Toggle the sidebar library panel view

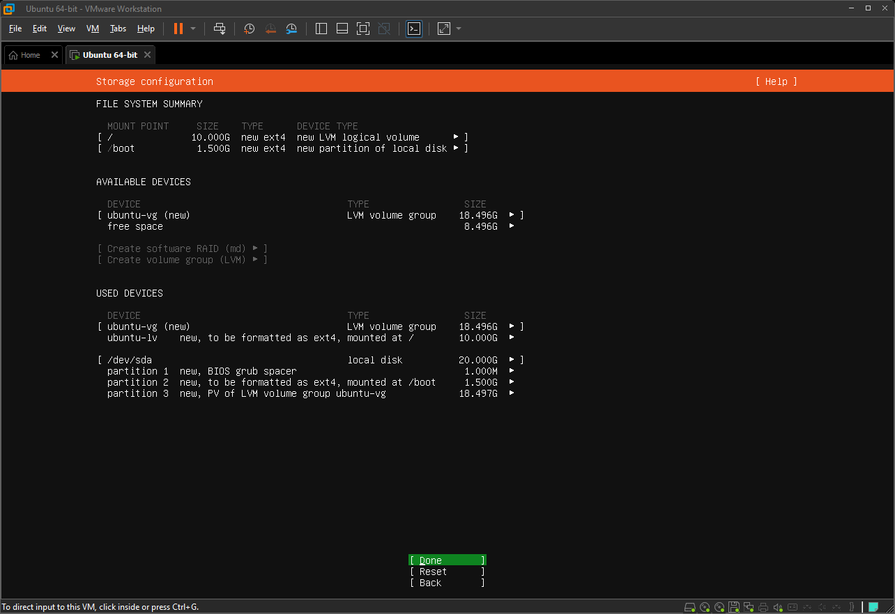click(321, 29)
